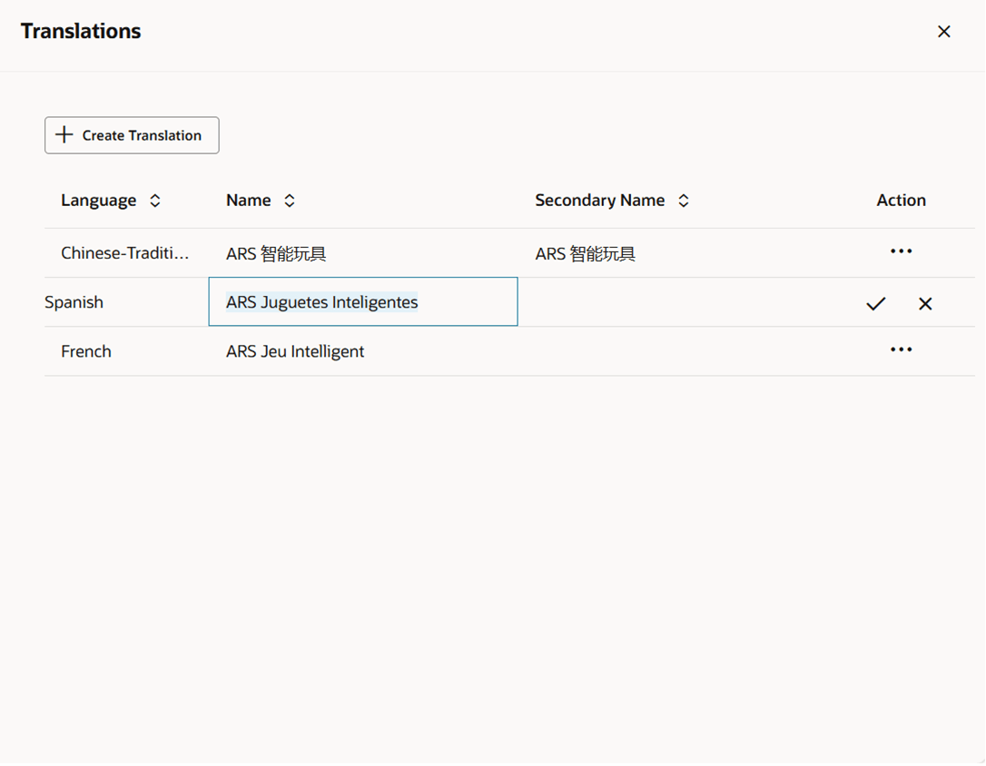Open actions menu for French row
The image size is (986, 766).
coord(901,349)
